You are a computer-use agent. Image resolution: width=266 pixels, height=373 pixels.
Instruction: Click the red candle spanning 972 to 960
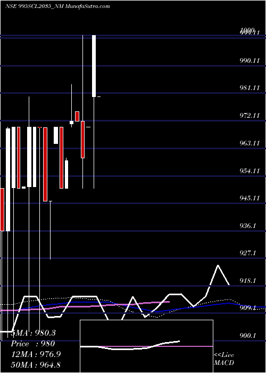(82, 140)
